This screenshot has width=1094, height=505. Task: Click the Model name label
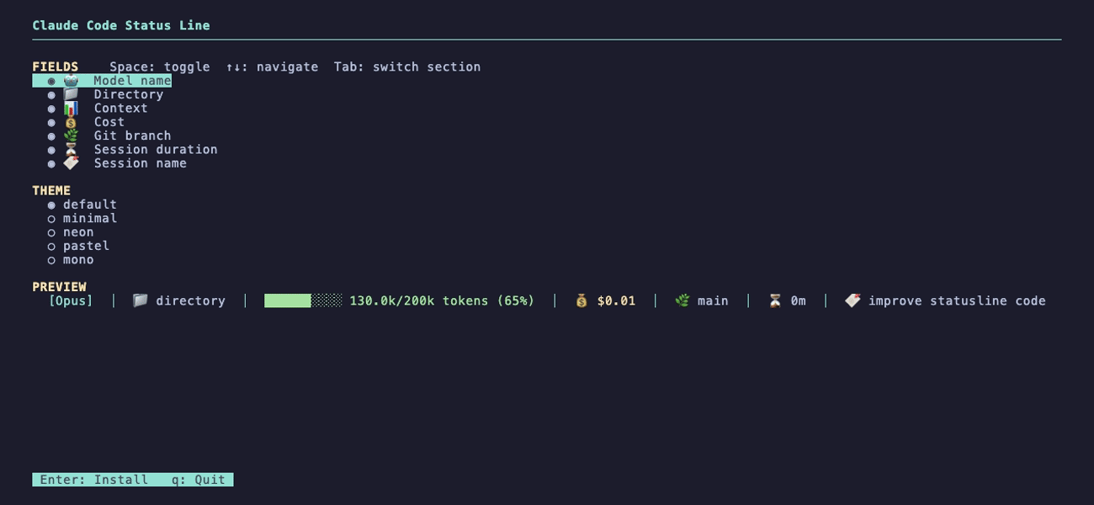tap(132, 81)
